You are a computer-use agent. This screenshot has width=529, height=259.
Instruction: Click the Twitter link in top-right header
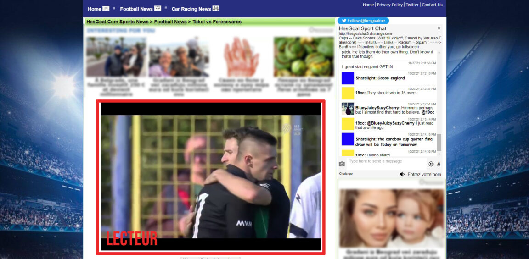point(412,5)
